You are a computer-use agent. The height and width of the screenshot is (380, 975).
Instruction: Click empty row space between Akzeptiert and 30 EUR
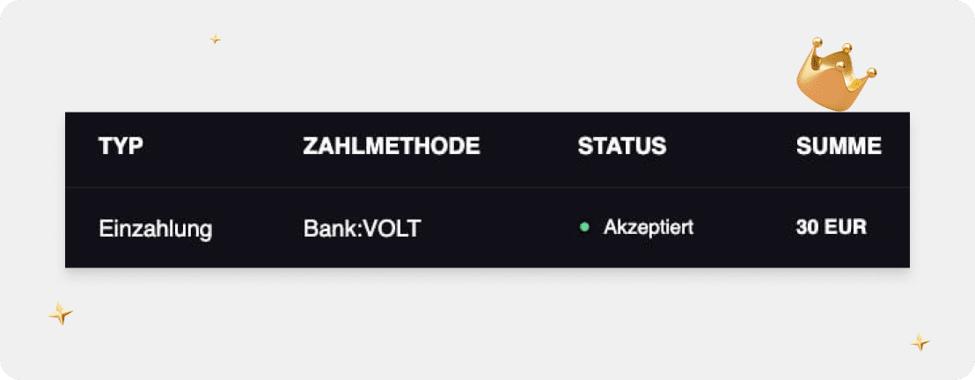pyautogui.click(x=744, y=229)
